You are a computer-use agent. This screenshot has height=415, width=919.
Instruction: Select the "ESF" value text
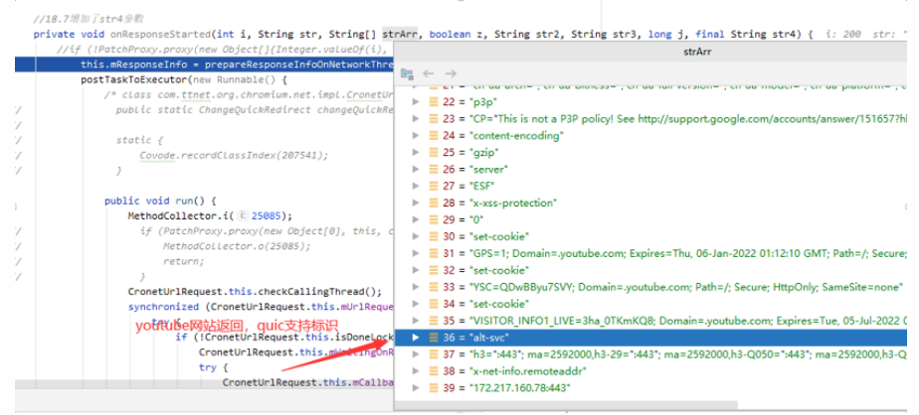[x=482, y=186]
